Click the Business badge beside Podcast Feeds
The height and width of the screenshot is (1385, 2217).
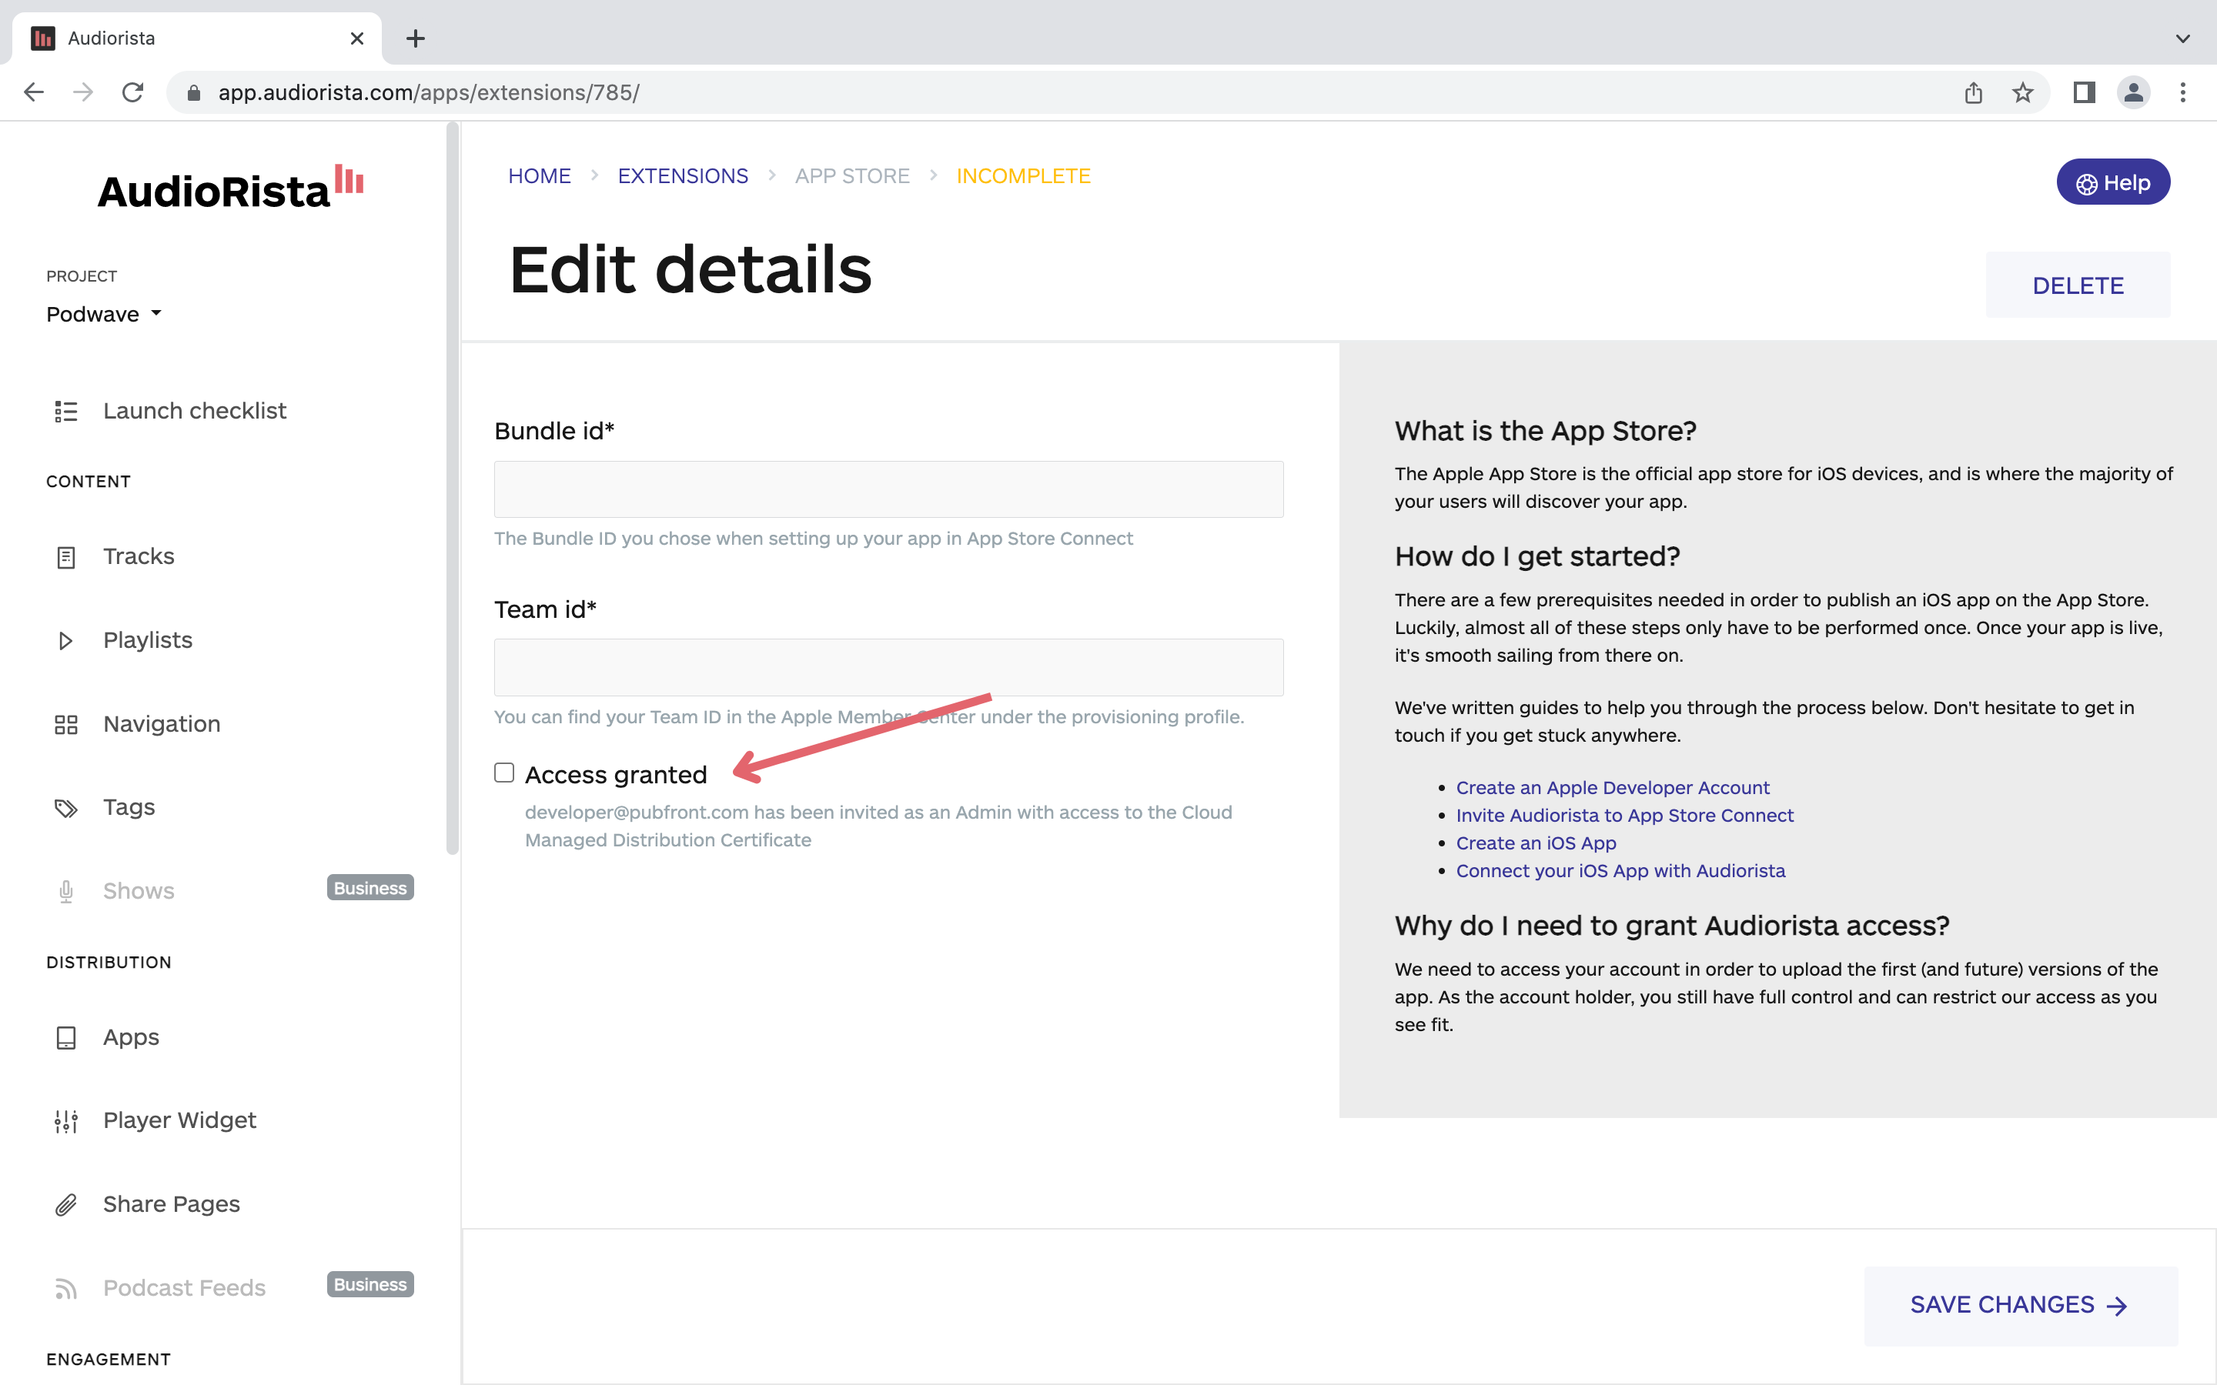[x=370, y=1285]
